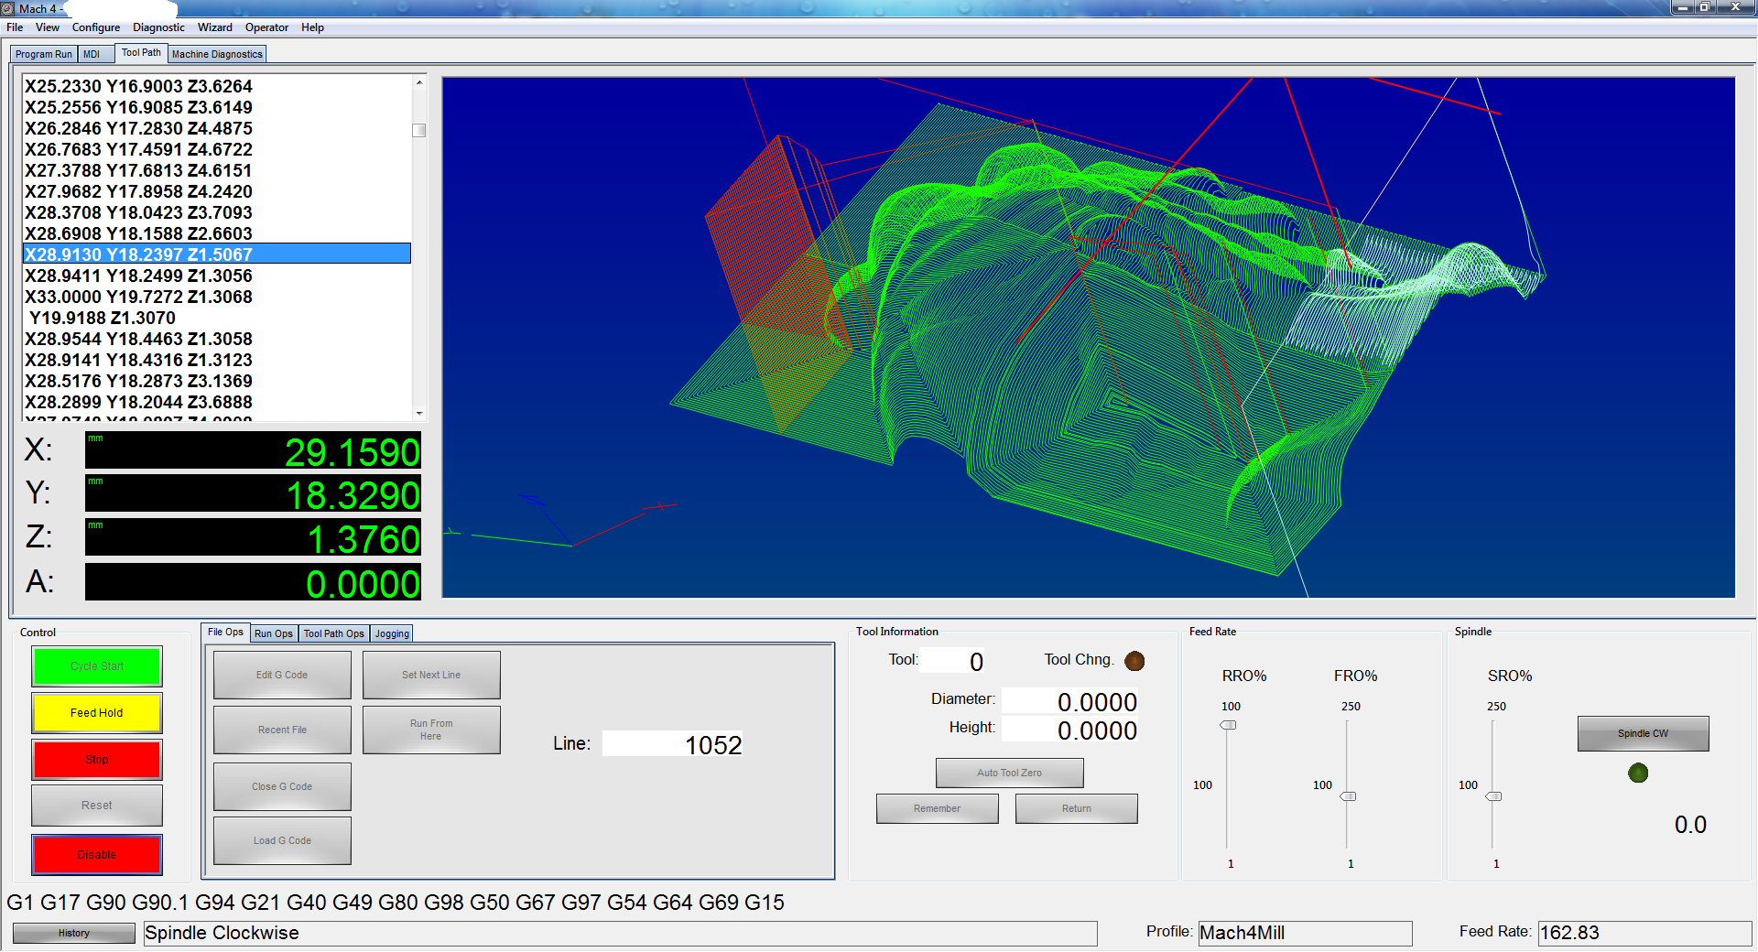
Task: Click Run From Here button
Action: [x=431, y=730]
